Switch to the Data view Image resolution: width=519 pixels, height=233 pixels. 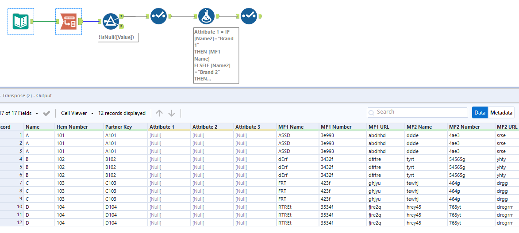pos(480,113)
